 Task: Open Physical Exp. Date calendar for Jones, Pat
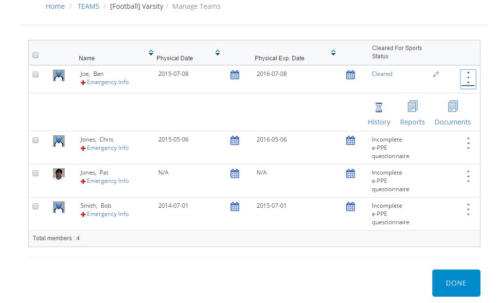coord(351,173)
